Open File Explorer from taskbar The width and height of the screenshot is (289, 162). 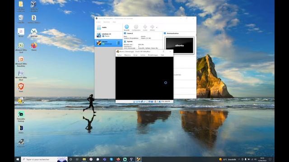point(84,159)
